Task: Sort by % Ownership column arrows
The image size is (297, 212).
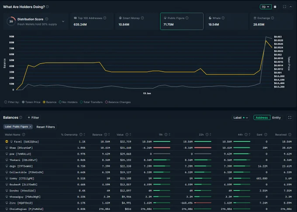Action: (84, 134)
